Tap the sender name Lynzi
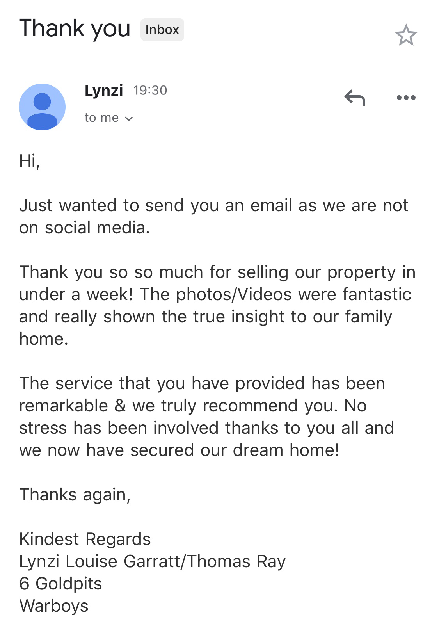The image size is (439, 641). [x=104, y=90]
